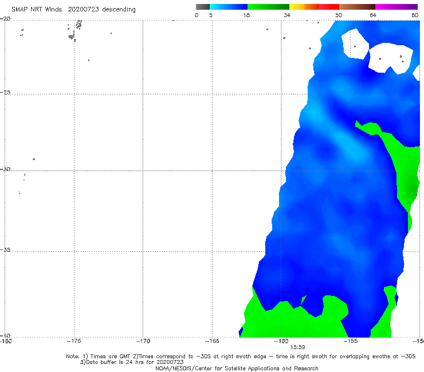Click the colorbar label '34'
The width and height of the screenshot is (424, 372).
click(x=287, y=15)
